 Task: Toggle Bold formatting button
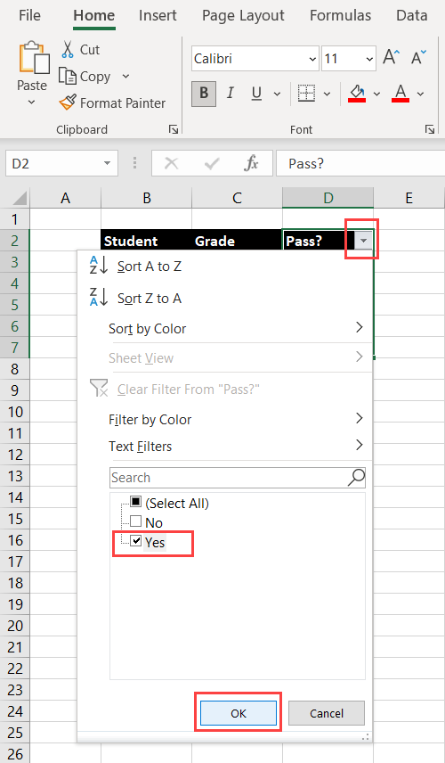click(x=204, y=93)
